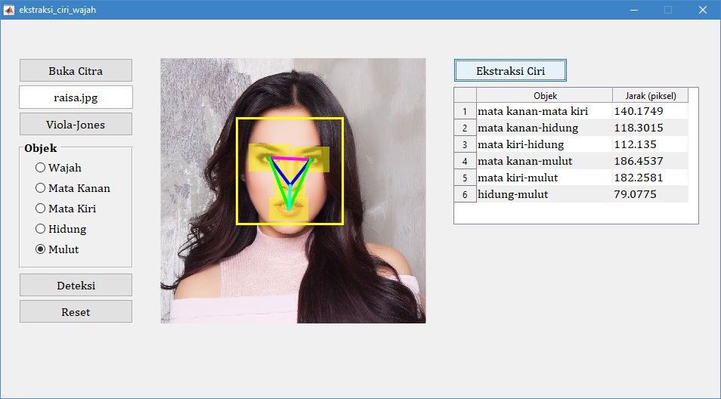Click the detected face image
Image resolution: width=721 pixels, height=399 pixels.
point(293,190)
